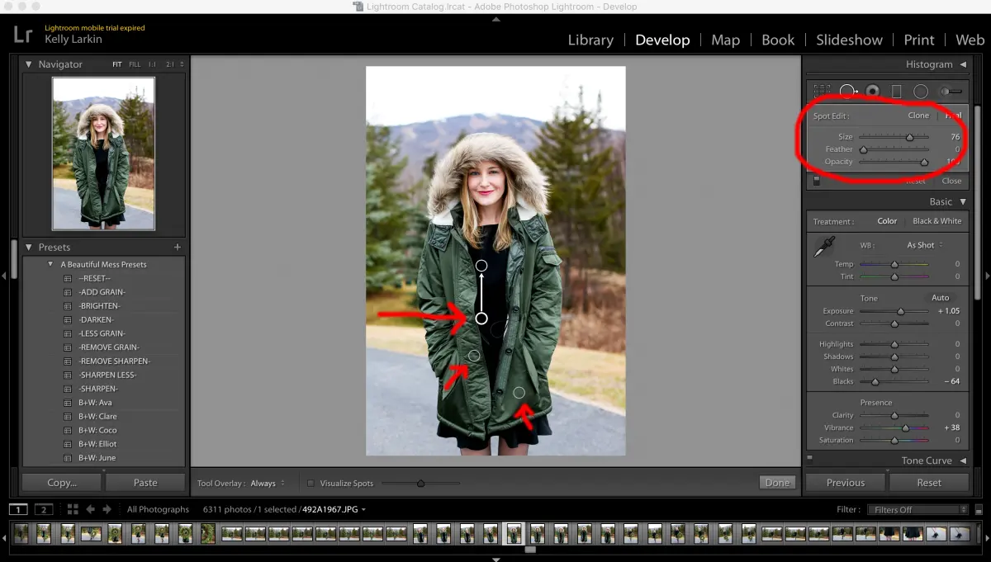Select the first filmstrip thumbnail
The width and height of the screenshot is (991, 562).
(21, 533)
